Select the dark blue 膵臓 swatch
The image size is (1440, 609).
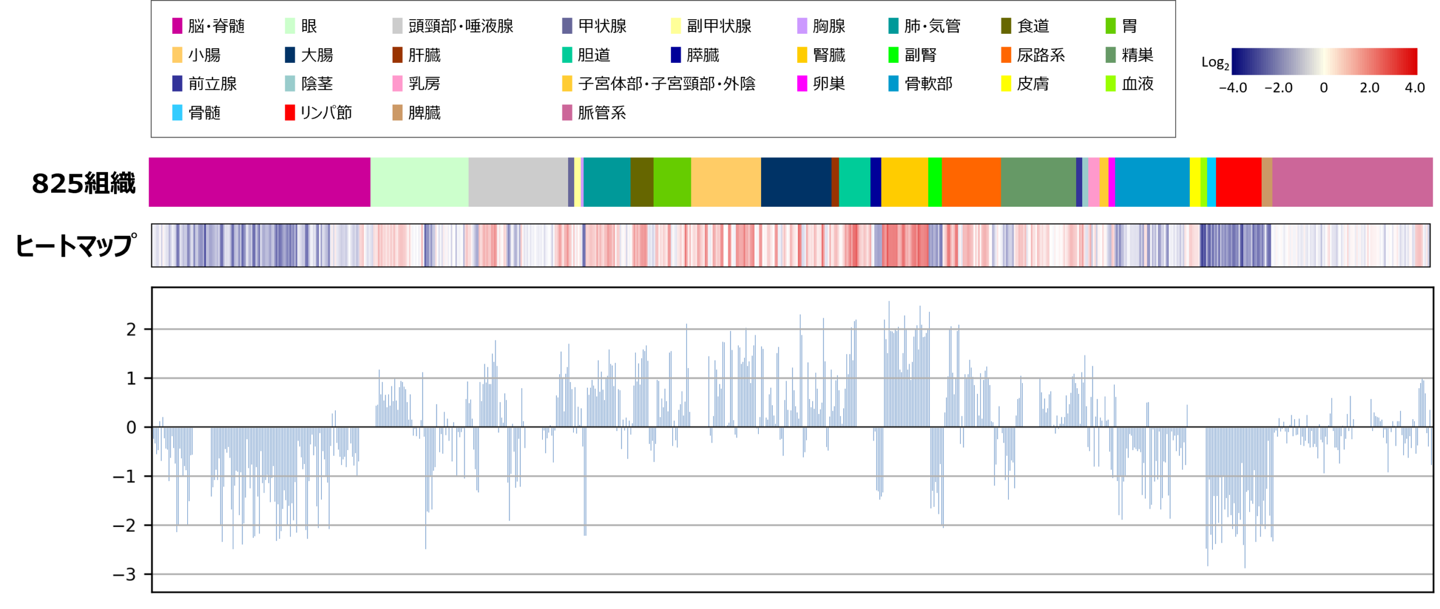(676, 55)
